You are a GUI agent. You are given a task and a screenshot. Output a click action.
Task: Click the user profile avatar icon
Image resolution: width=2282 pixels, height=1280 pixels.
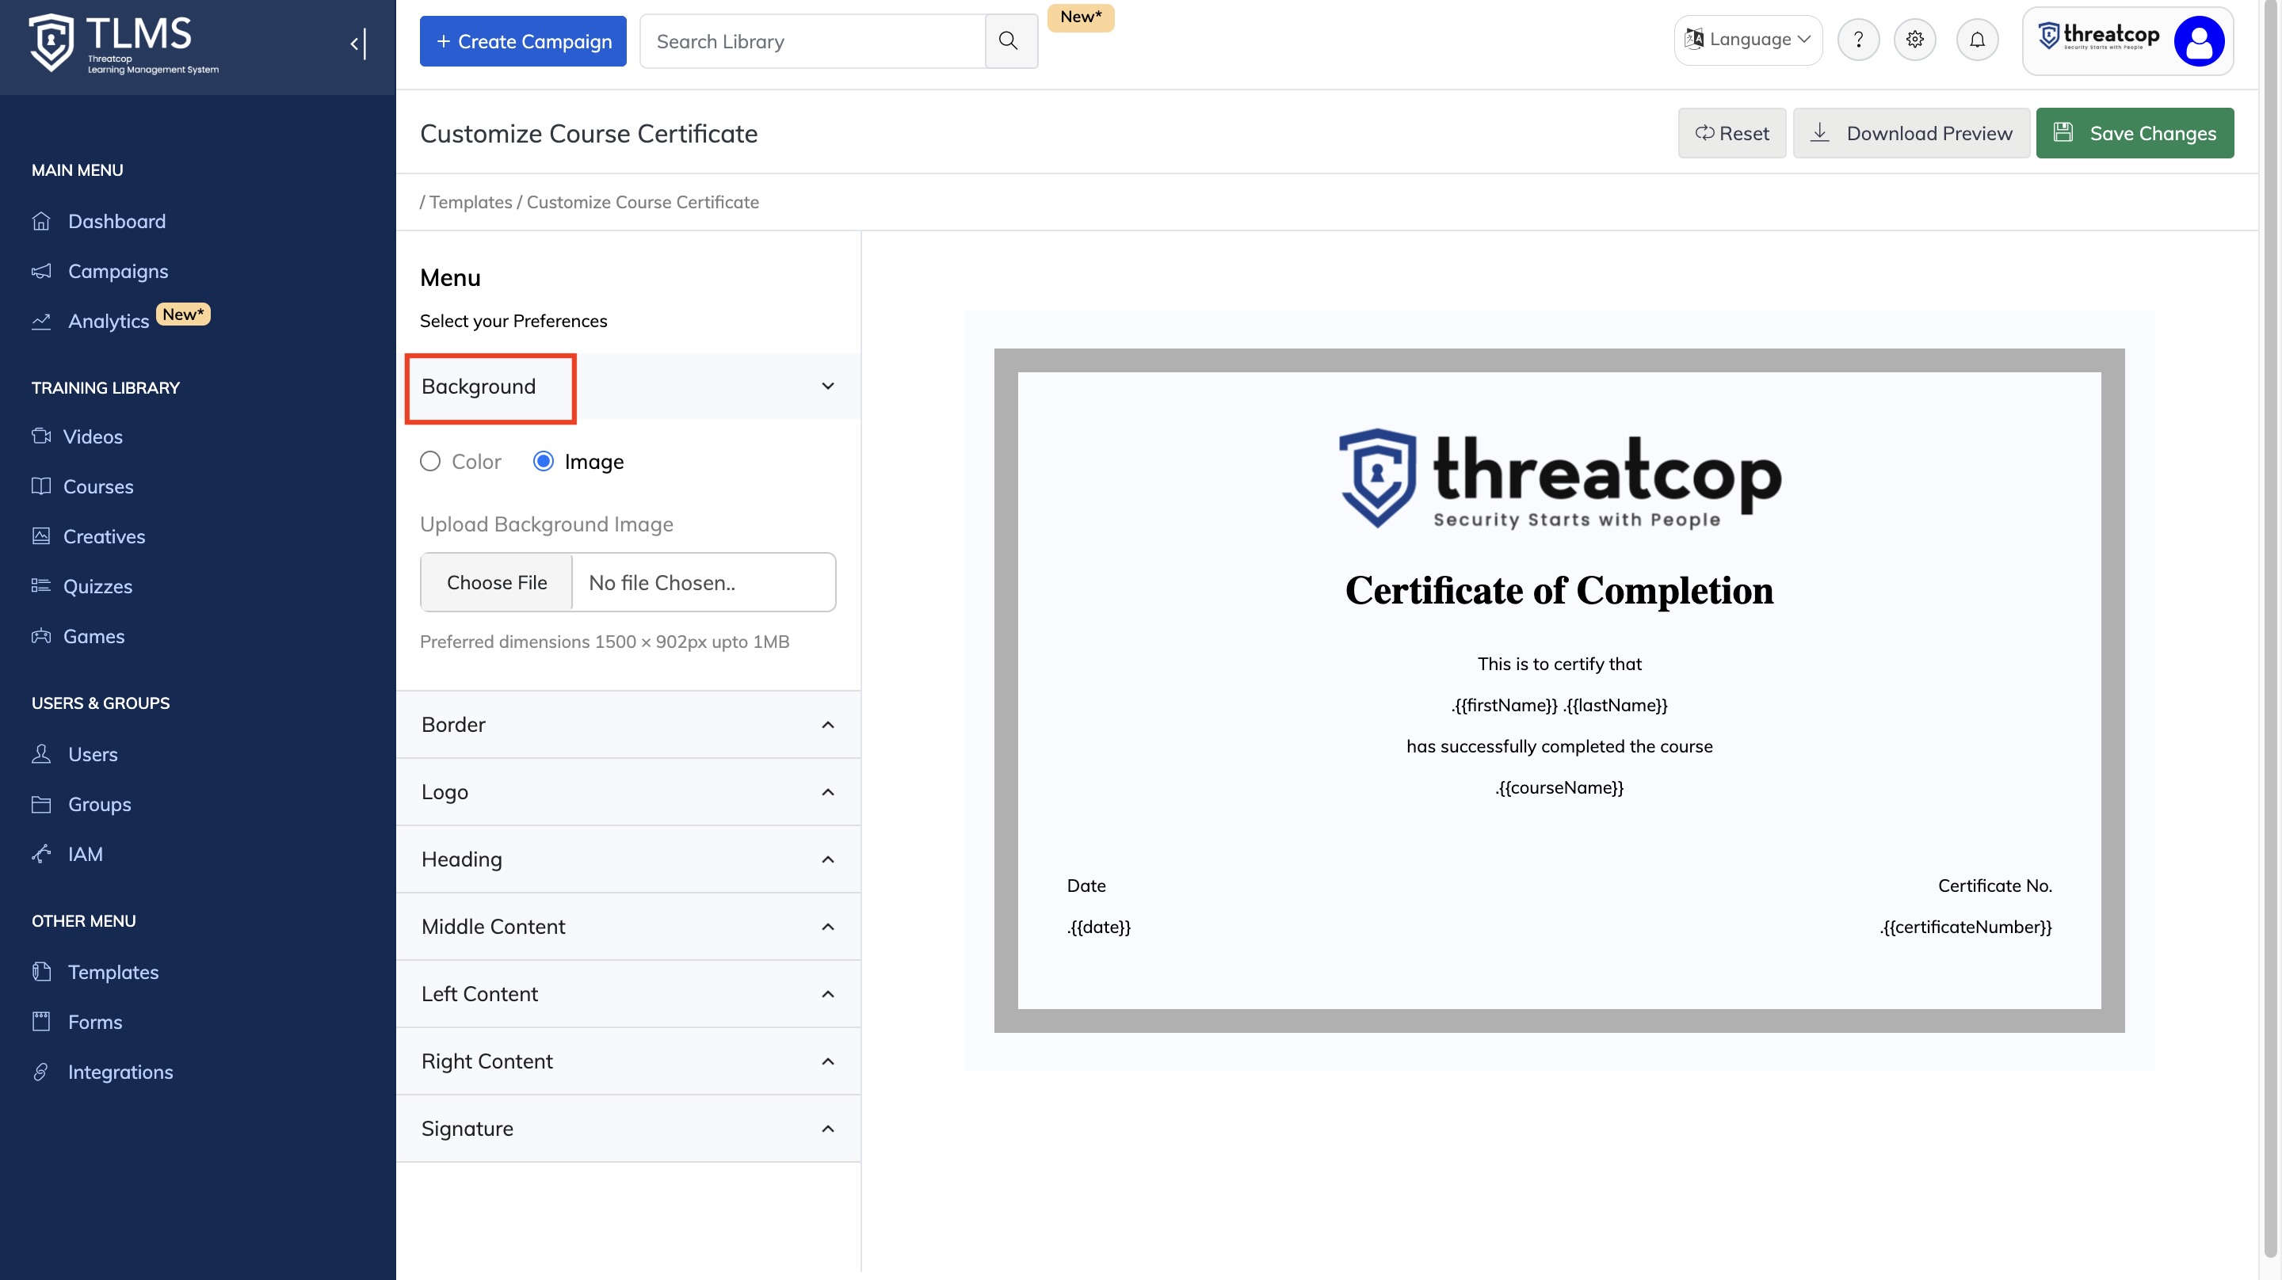pos(2198,40)
